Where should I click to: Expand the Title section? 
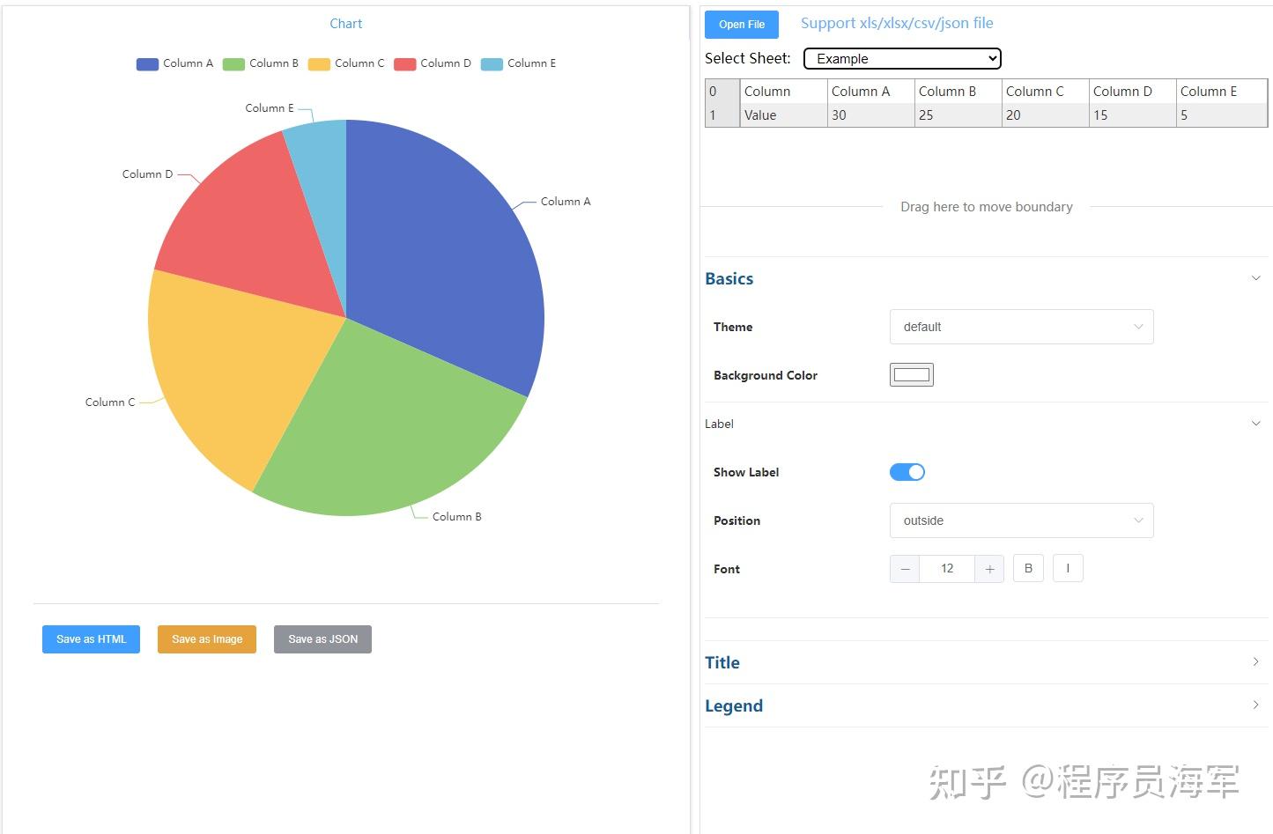pyautogui.click(x=986, y=662)
